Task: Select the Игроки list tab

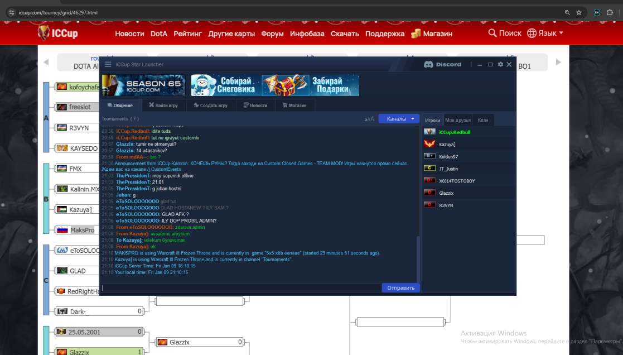Action: pos(432,120)
